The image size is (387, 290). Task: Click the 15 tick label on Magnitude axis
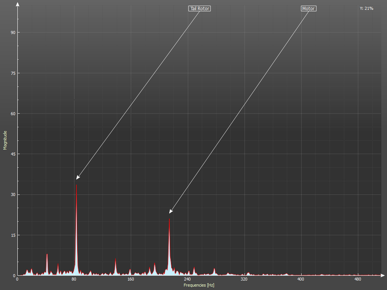click(13, 235)
